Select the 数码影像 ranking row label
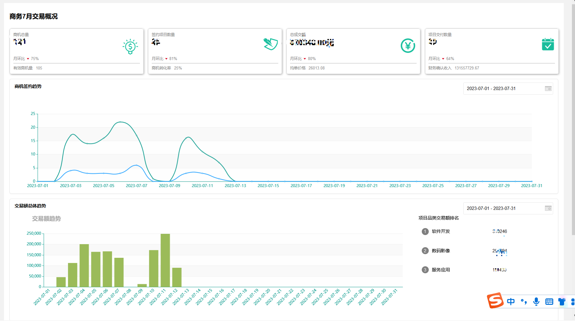This screenshot has height=323, width=575. pyautogui.click(x=441, y=251)
